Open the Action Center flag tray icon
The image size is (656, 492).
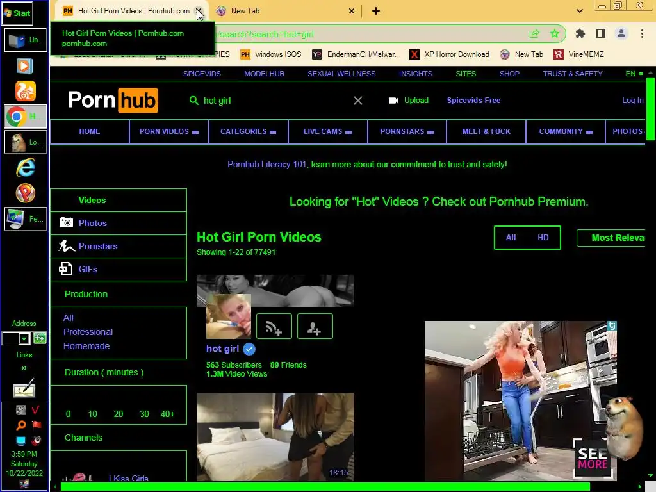(x=37, y=425)
